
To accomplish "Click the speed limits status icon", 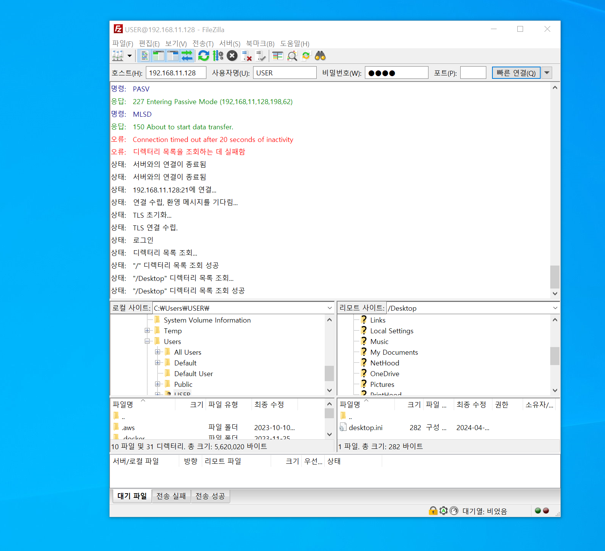I will [x=454, y=511].
